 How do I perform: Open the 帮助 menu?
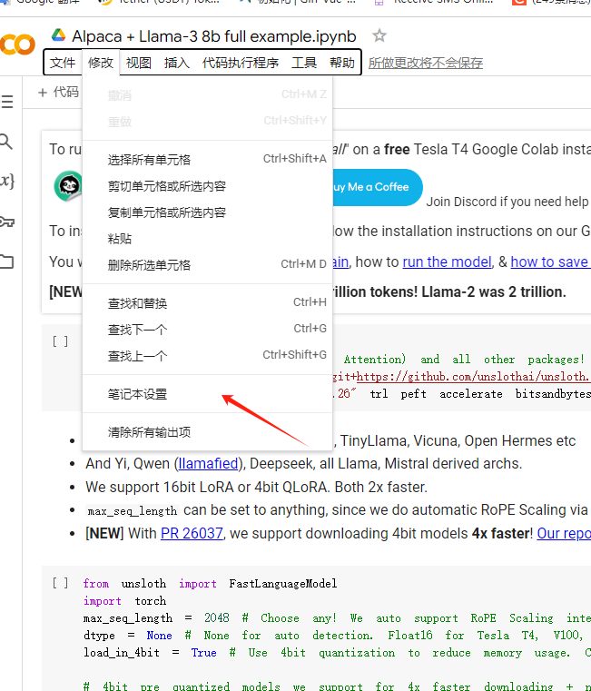coord(342,63)
